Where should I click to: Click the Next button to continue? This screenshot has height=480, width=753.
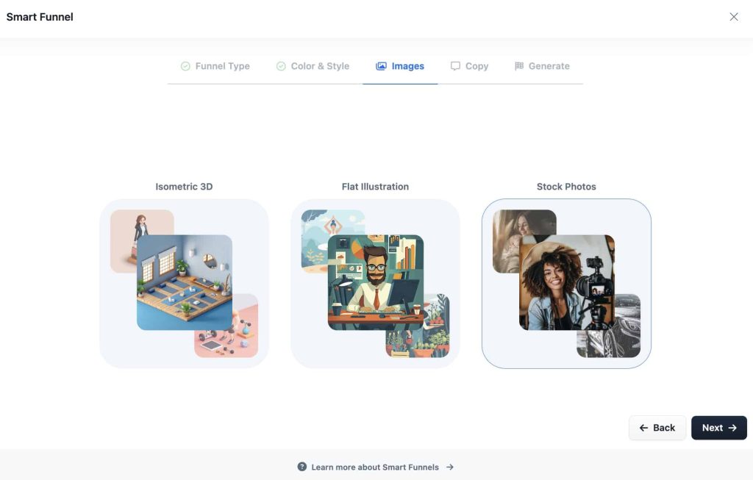click(x=719, y=427)
